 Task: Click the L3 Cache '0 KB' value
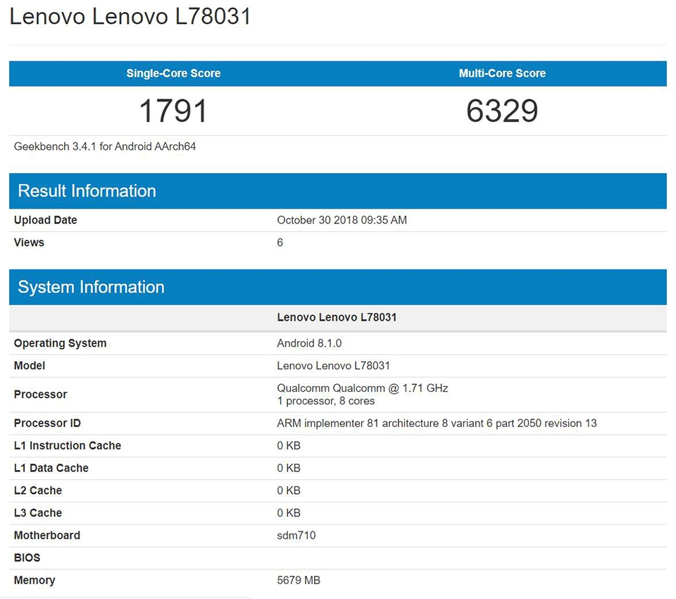coord(289,513)
